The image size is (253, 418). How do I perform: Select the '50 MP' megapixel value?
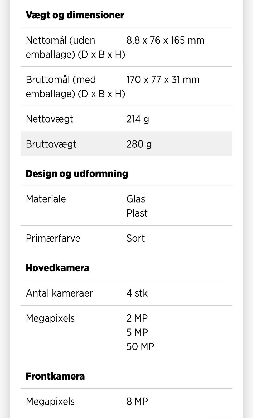point(140,347)
